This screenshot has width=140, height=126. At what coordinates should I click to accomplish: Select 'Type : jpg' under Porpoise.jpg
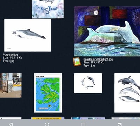(8, 61)
